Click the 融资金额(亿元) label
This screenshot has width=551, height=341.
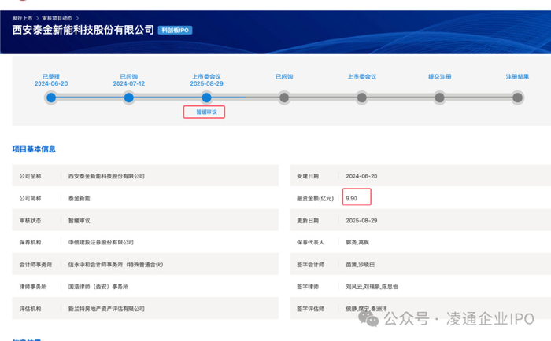coord(315,198)
